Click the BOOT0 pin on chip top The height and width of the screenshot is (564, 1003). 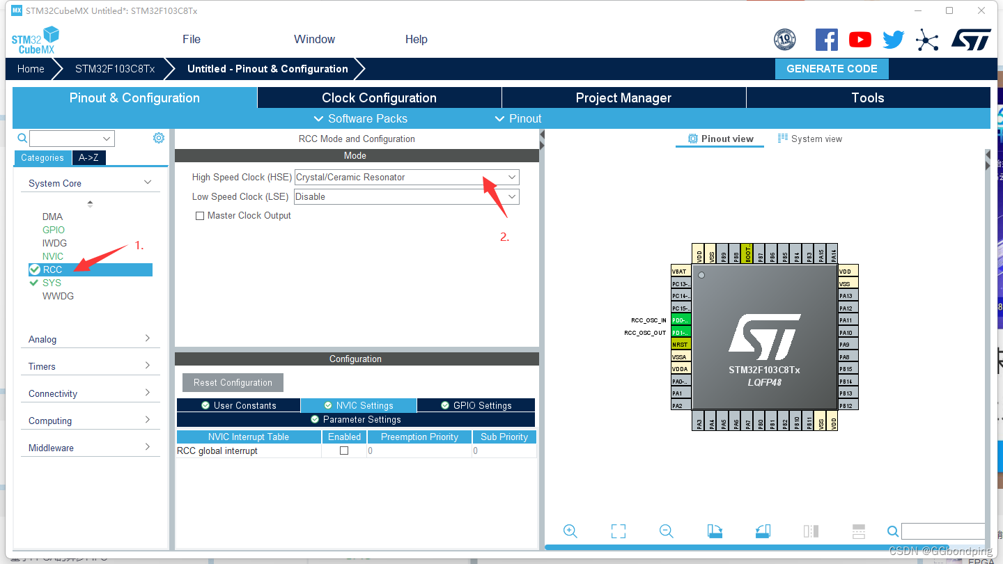pos(747,253)
